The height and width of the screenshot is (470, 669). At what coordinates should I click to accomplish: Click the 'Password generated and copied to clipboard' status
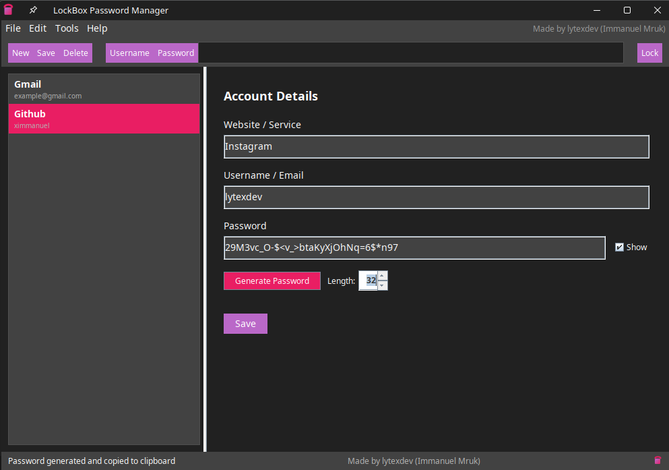click(x=92, y=461)
